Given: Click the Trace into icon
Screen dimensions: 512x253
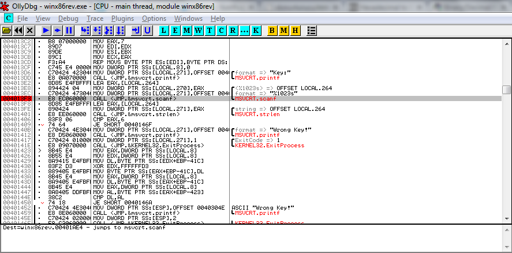Looking at the screenshot, I should (109, 31).
